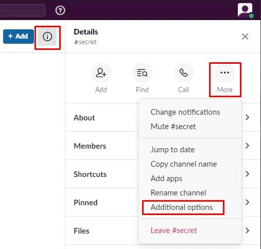
Task: Expand the Shortcuts section
Action: tap(163, 174)
